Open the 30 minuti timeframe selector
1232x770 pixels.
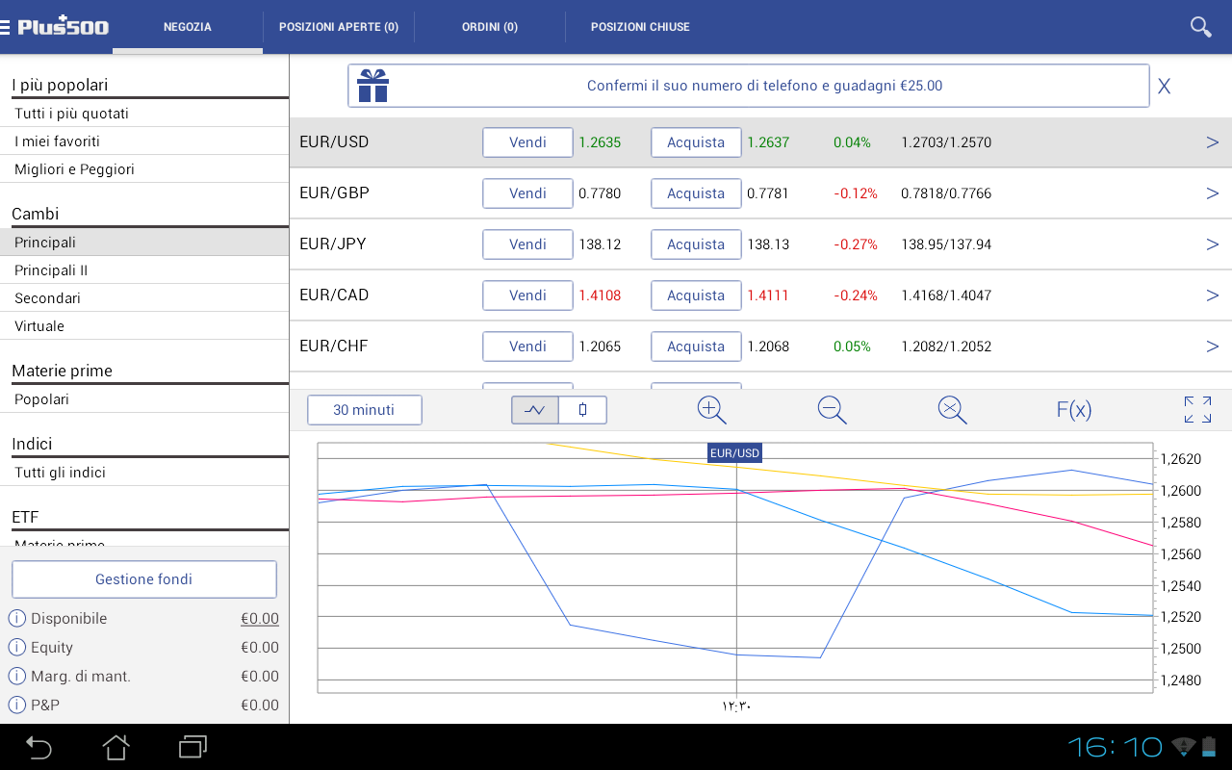364,410
